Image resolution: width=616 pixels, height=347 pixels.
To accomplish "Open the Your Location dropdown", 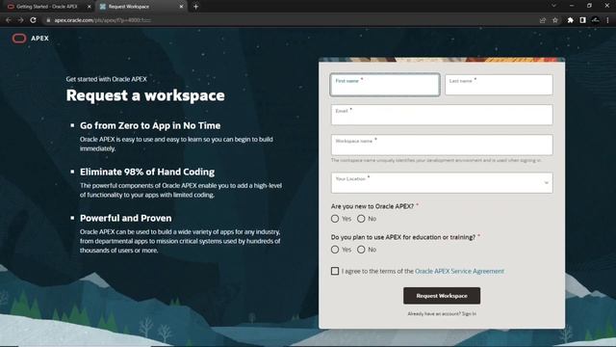I will click(x=442, y=182).
